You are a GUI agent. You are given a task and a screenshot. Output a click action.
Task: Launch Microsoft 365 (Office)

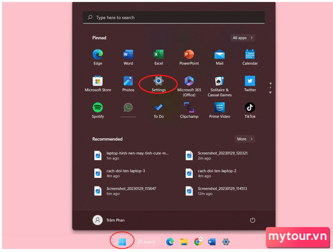(189, 86)
